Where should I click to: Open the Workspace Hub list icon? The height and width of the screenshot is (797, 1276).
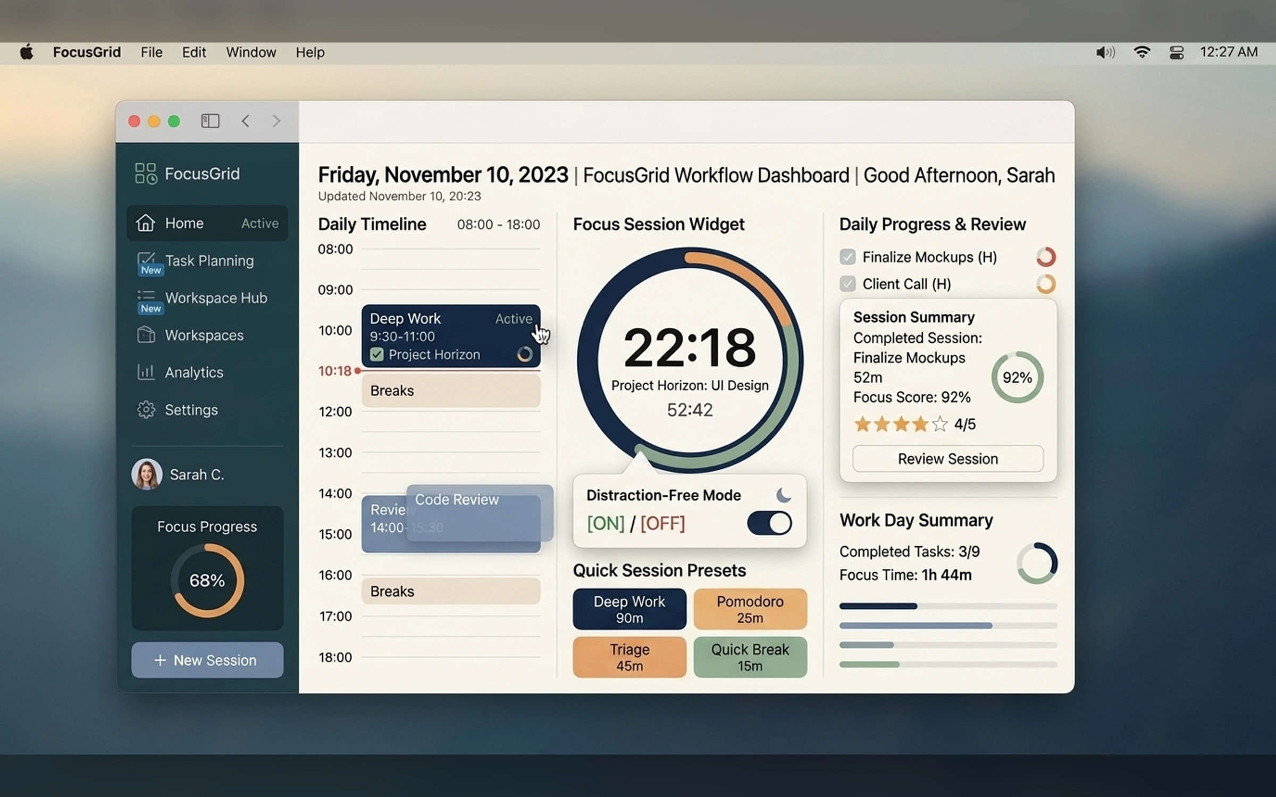tap(146, 296)
